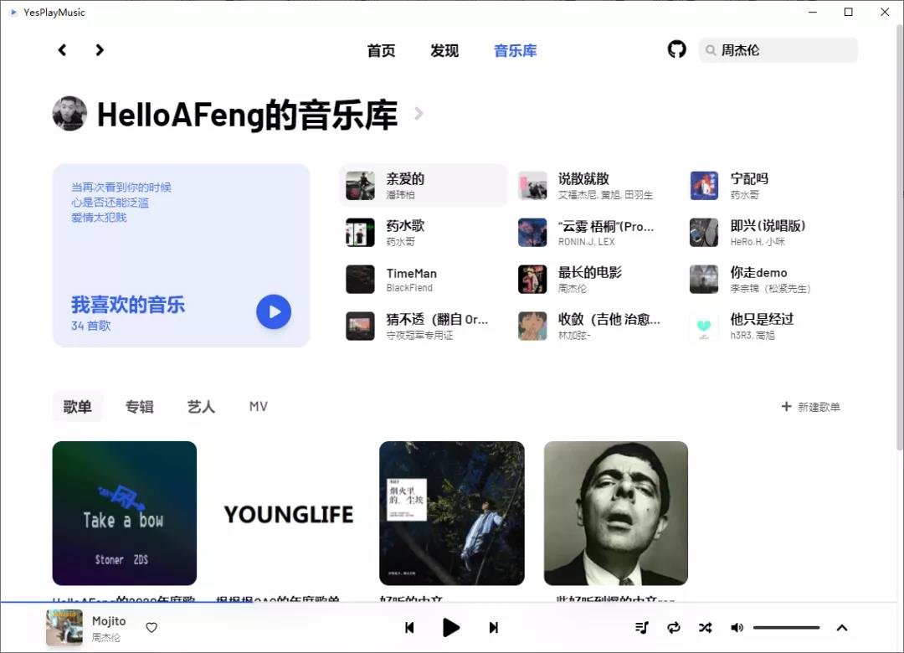Skip to the next track
This screenshot has width=904, height=653.
pos(494,628)
